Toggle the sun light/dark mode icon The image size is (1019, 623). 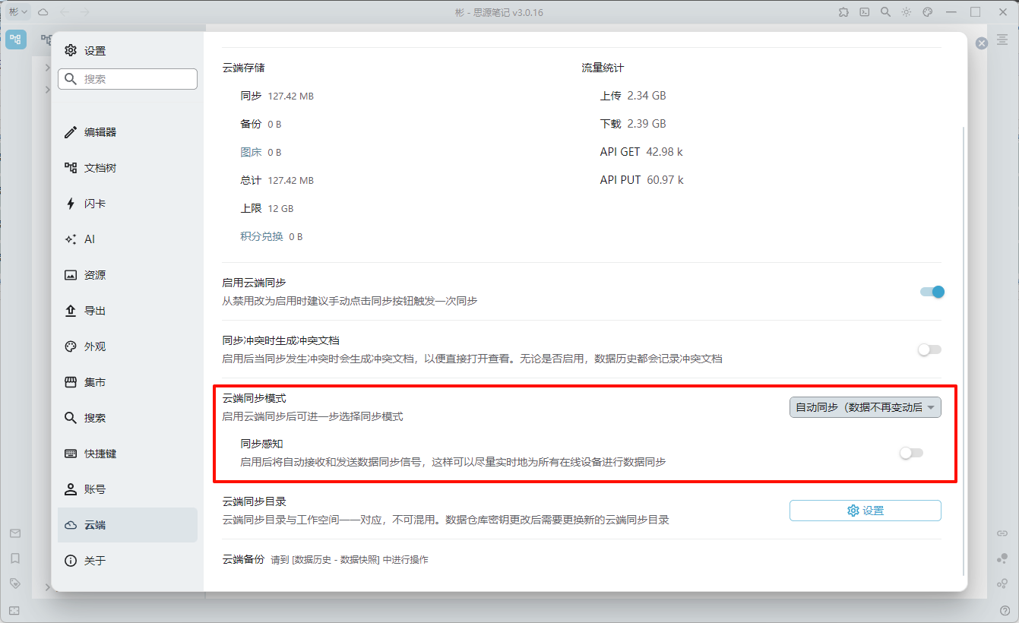click(x=907, y=12)
